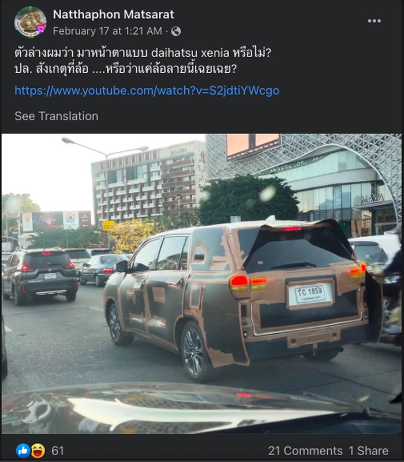This screenshot has height=462, width=404.
Task: Click the MAYA mall sign in the photo
Action: tap(373, 199)
